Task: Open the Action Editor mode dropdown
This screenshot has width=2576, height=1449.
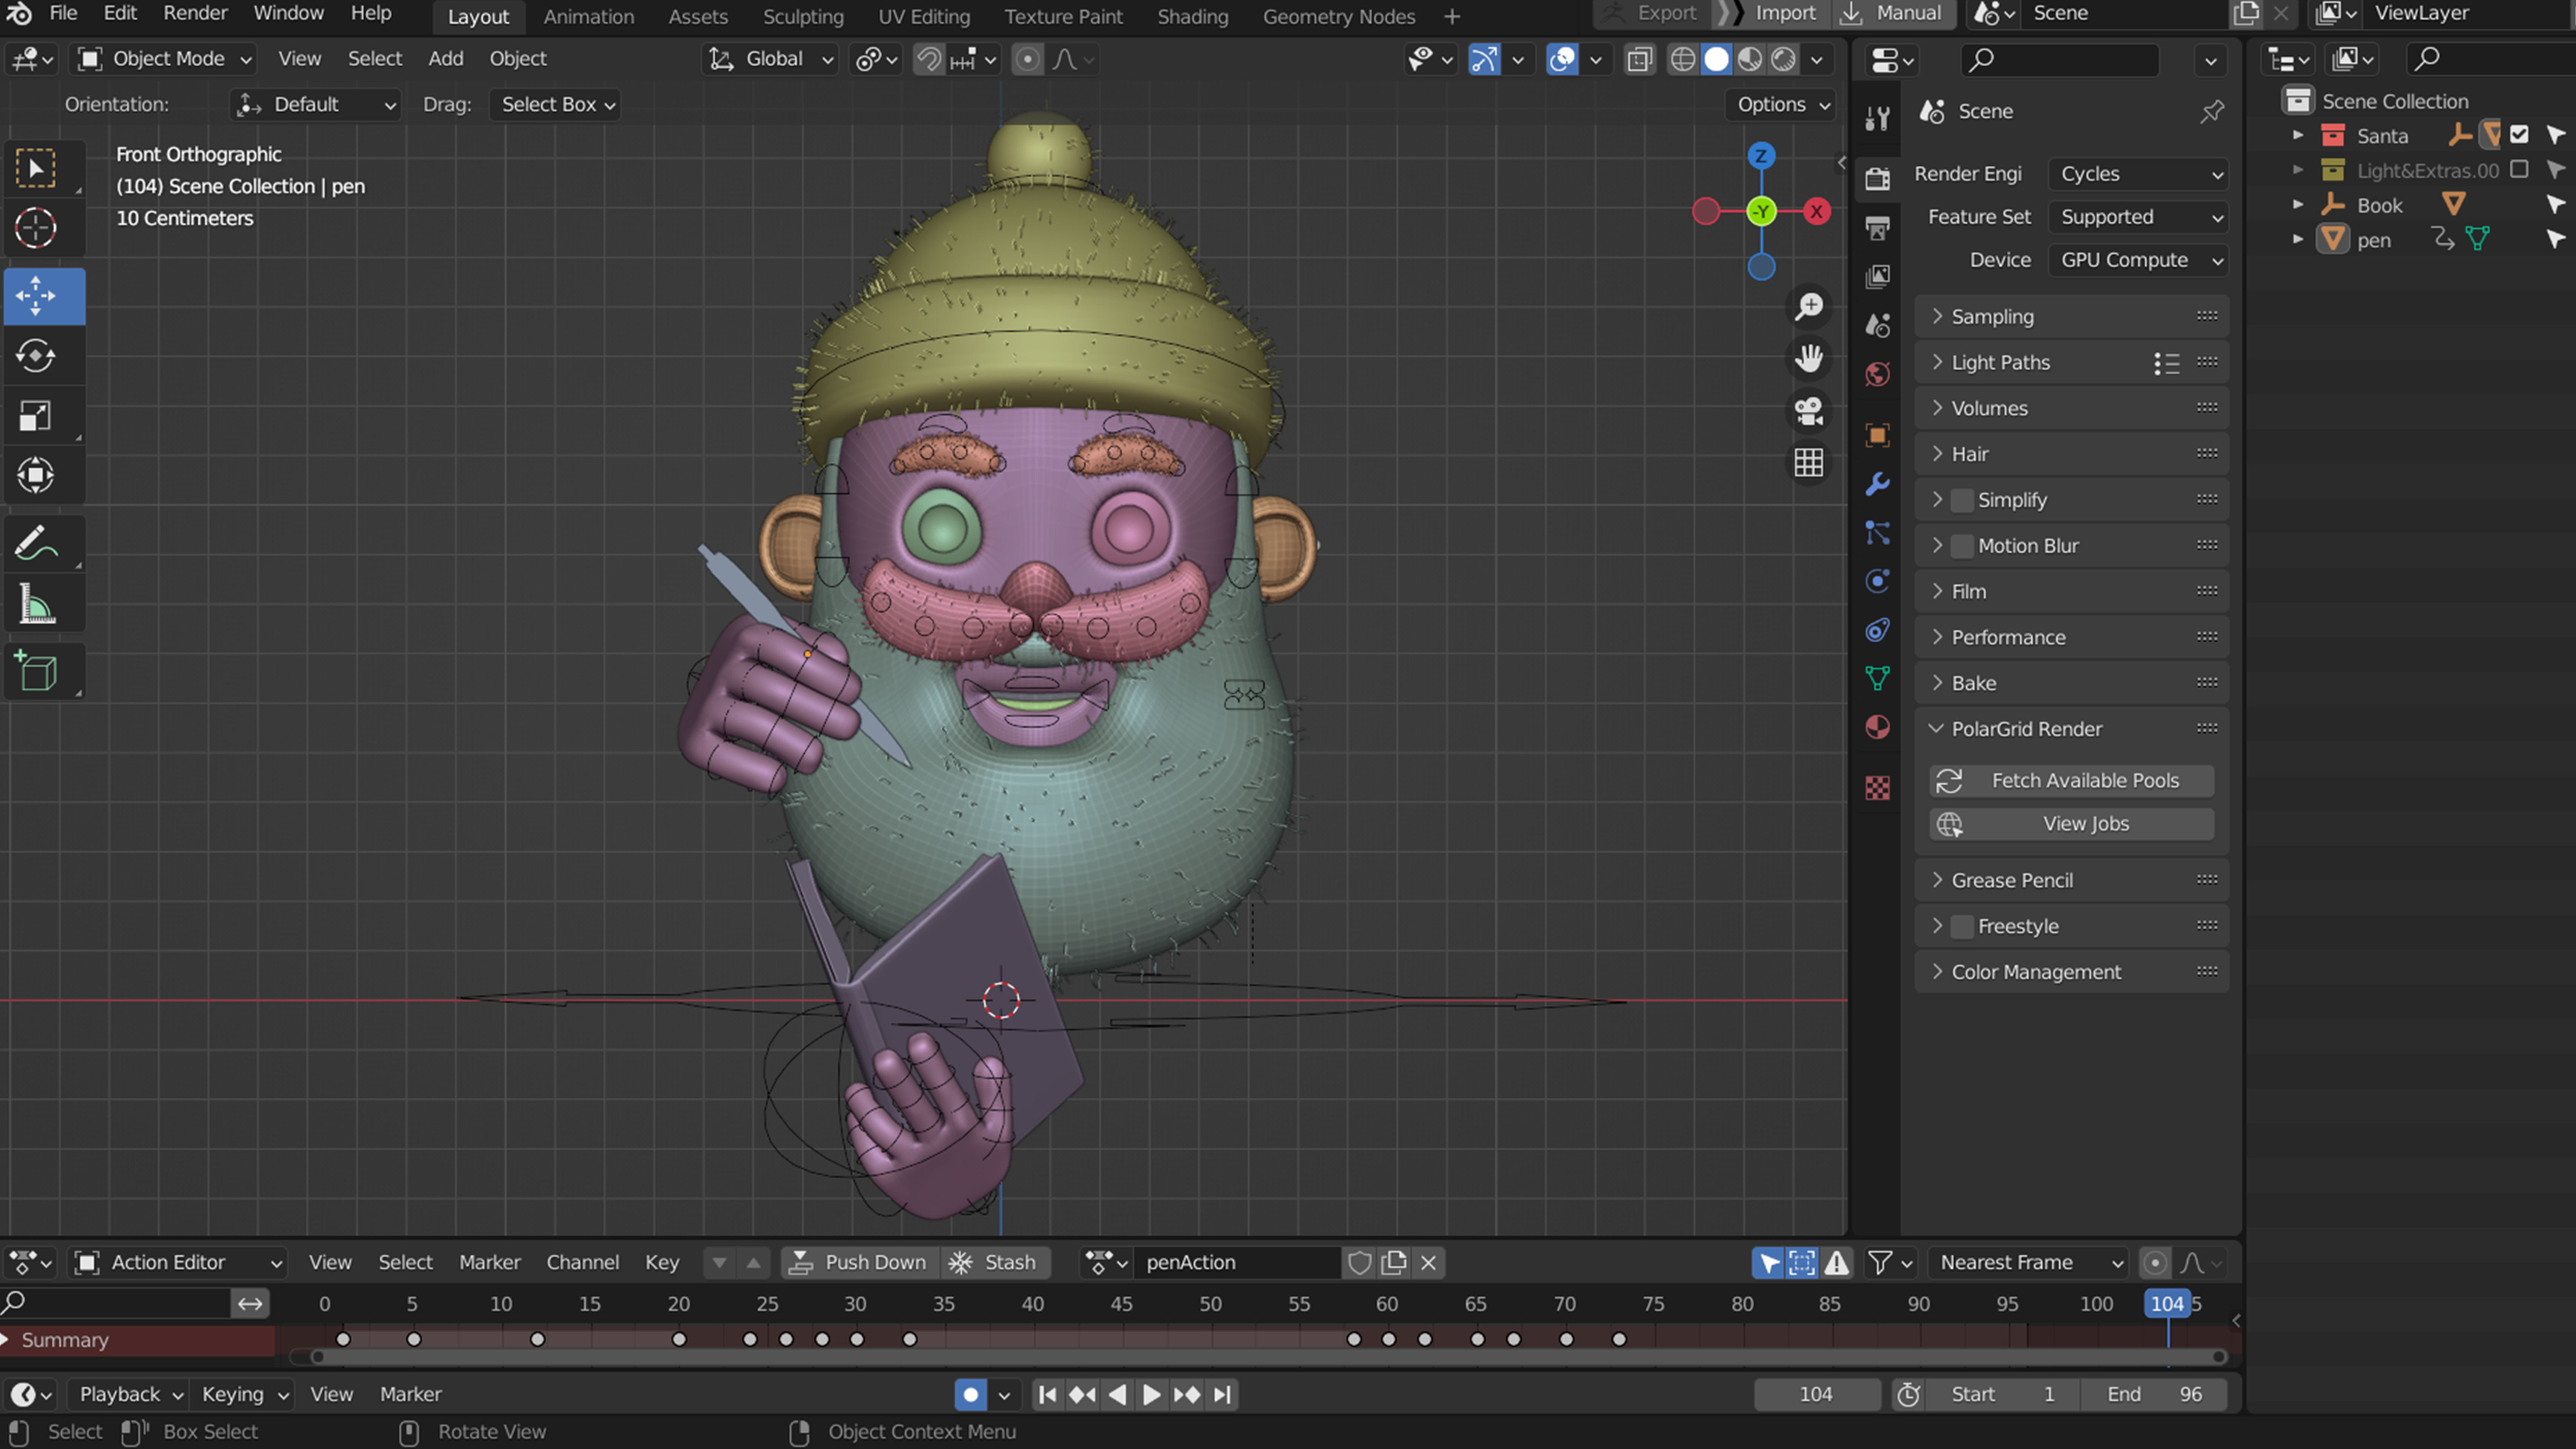Action: click(x=178, y=1263)
